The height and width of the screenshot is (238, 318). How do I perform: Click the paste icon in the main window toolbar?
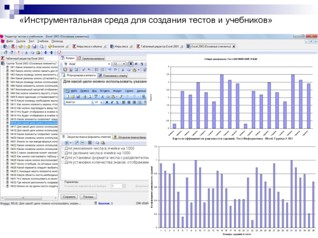coord(38,53)
